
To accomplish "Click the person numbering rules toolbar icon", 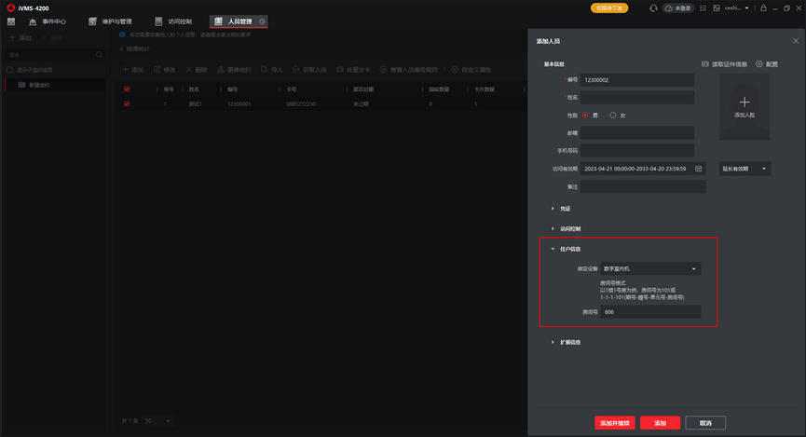I will [384, 69].
